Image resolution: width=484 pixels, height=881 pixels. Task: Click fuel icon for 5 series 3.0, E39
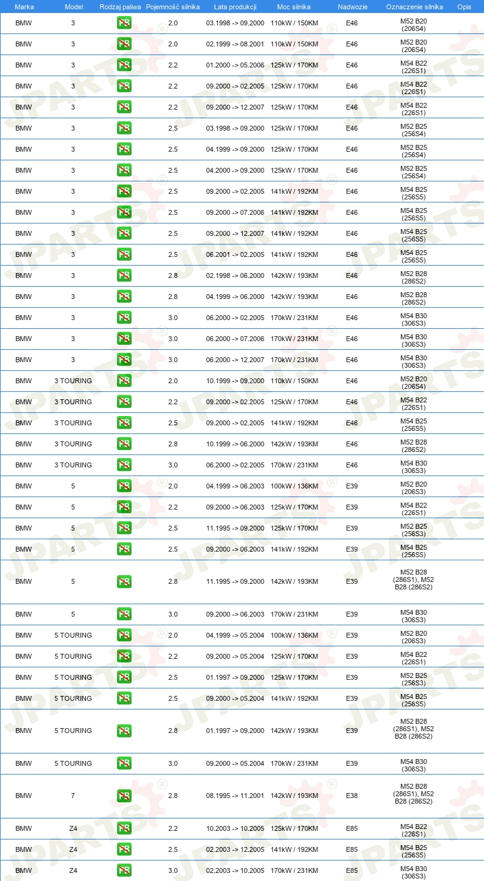click(x=124, y=614)
